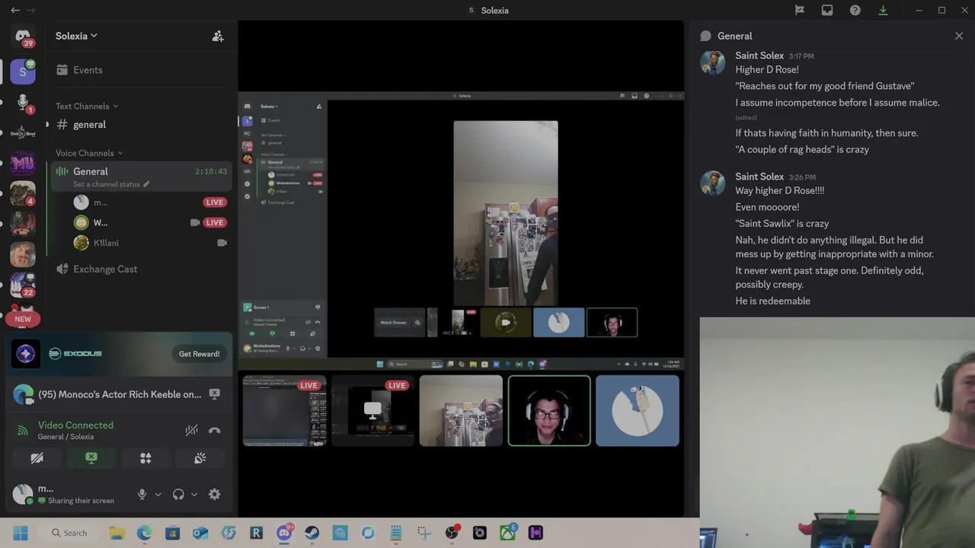Open Notepad from the taskbar
This screenshot has height=548, width=975.
coord(396,533)
